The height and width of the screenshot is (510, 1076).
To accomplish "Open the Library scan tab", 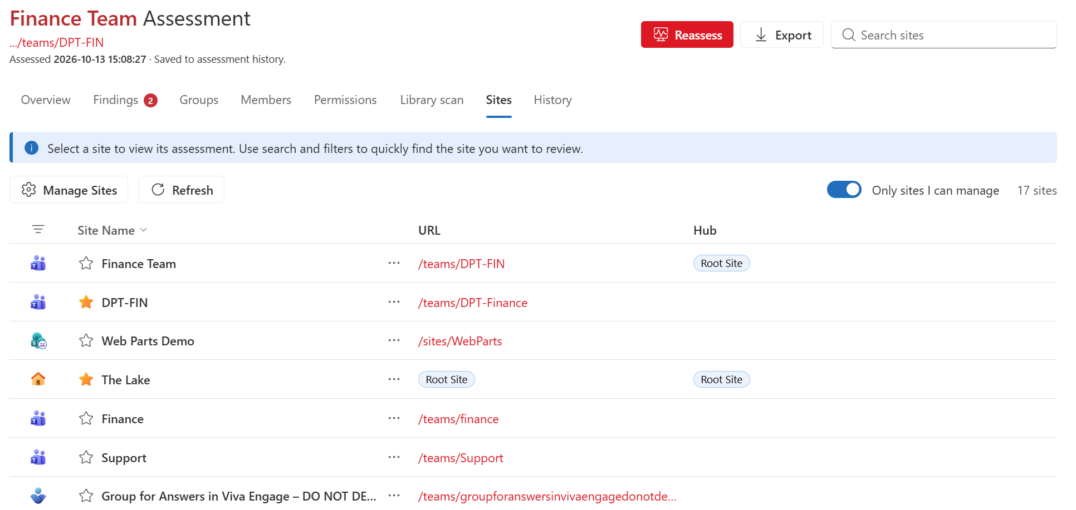I will 432,100.
